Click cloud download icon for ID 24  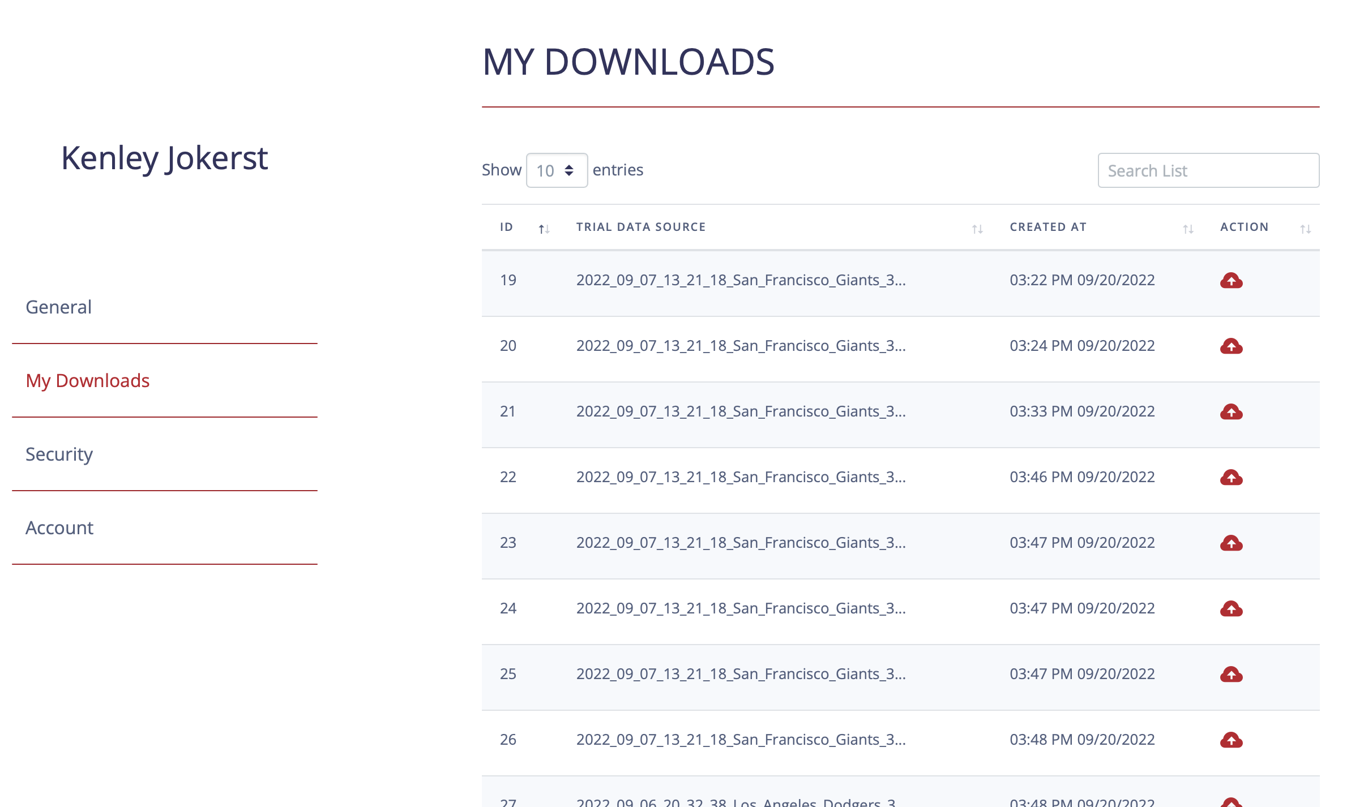[1231, 609]
